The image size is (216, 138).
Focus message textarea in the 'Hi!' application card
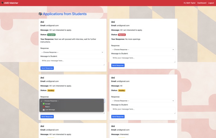(x=143, y=110)
